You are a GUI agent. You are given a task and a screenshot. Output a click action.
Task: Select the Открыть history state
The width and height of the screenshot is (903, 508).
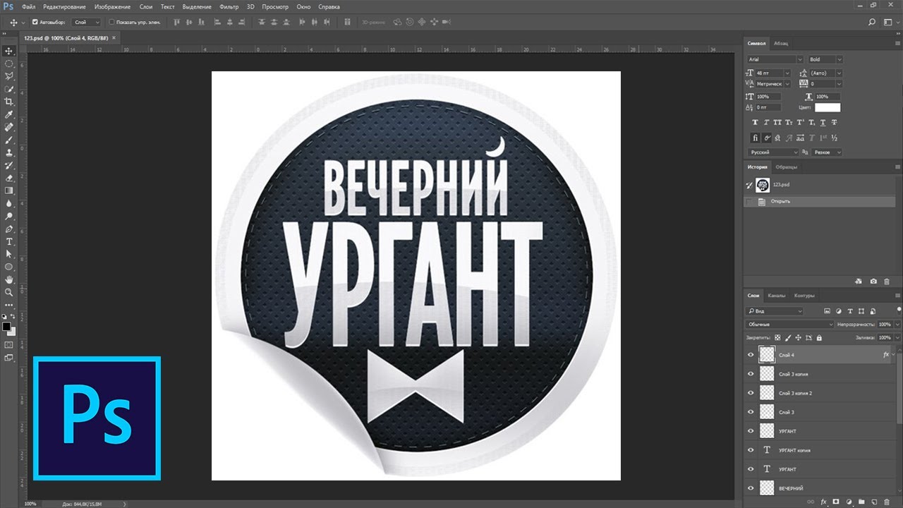pyautogui.click(x=820, y=202)
